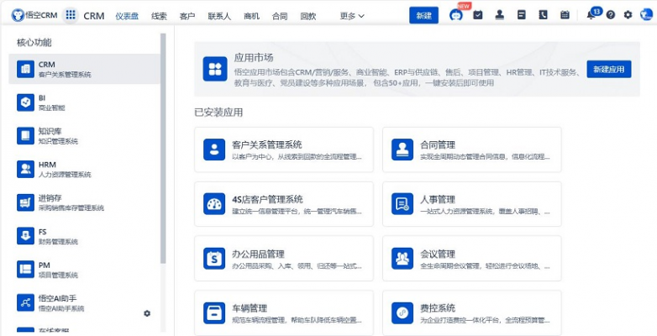Screen dimensions: 657x336
Task: Open the task checklist icon in toolbar
Action: click(x=478, y=15)
